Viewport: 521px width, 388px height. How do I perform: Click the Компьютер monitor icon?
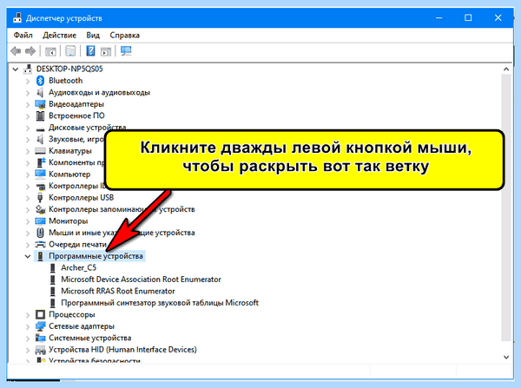tap(40, 174)
